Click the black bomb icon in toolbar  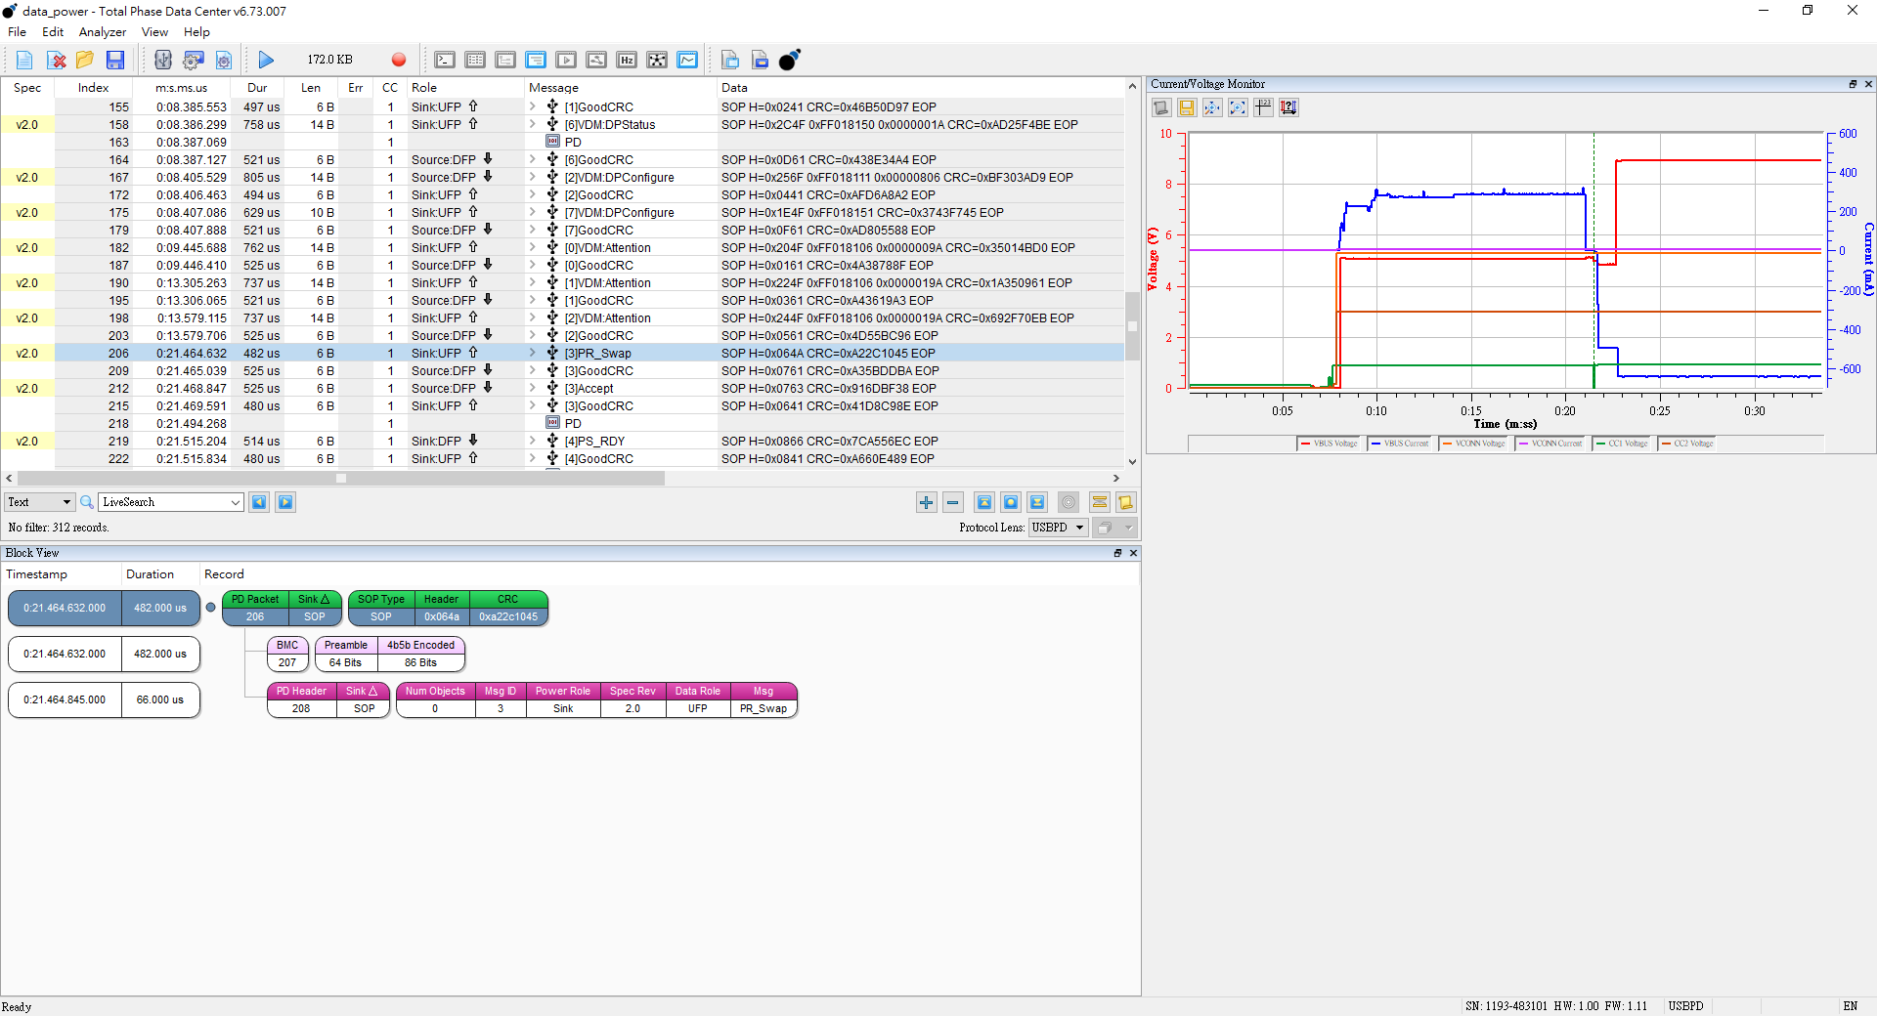790,61
